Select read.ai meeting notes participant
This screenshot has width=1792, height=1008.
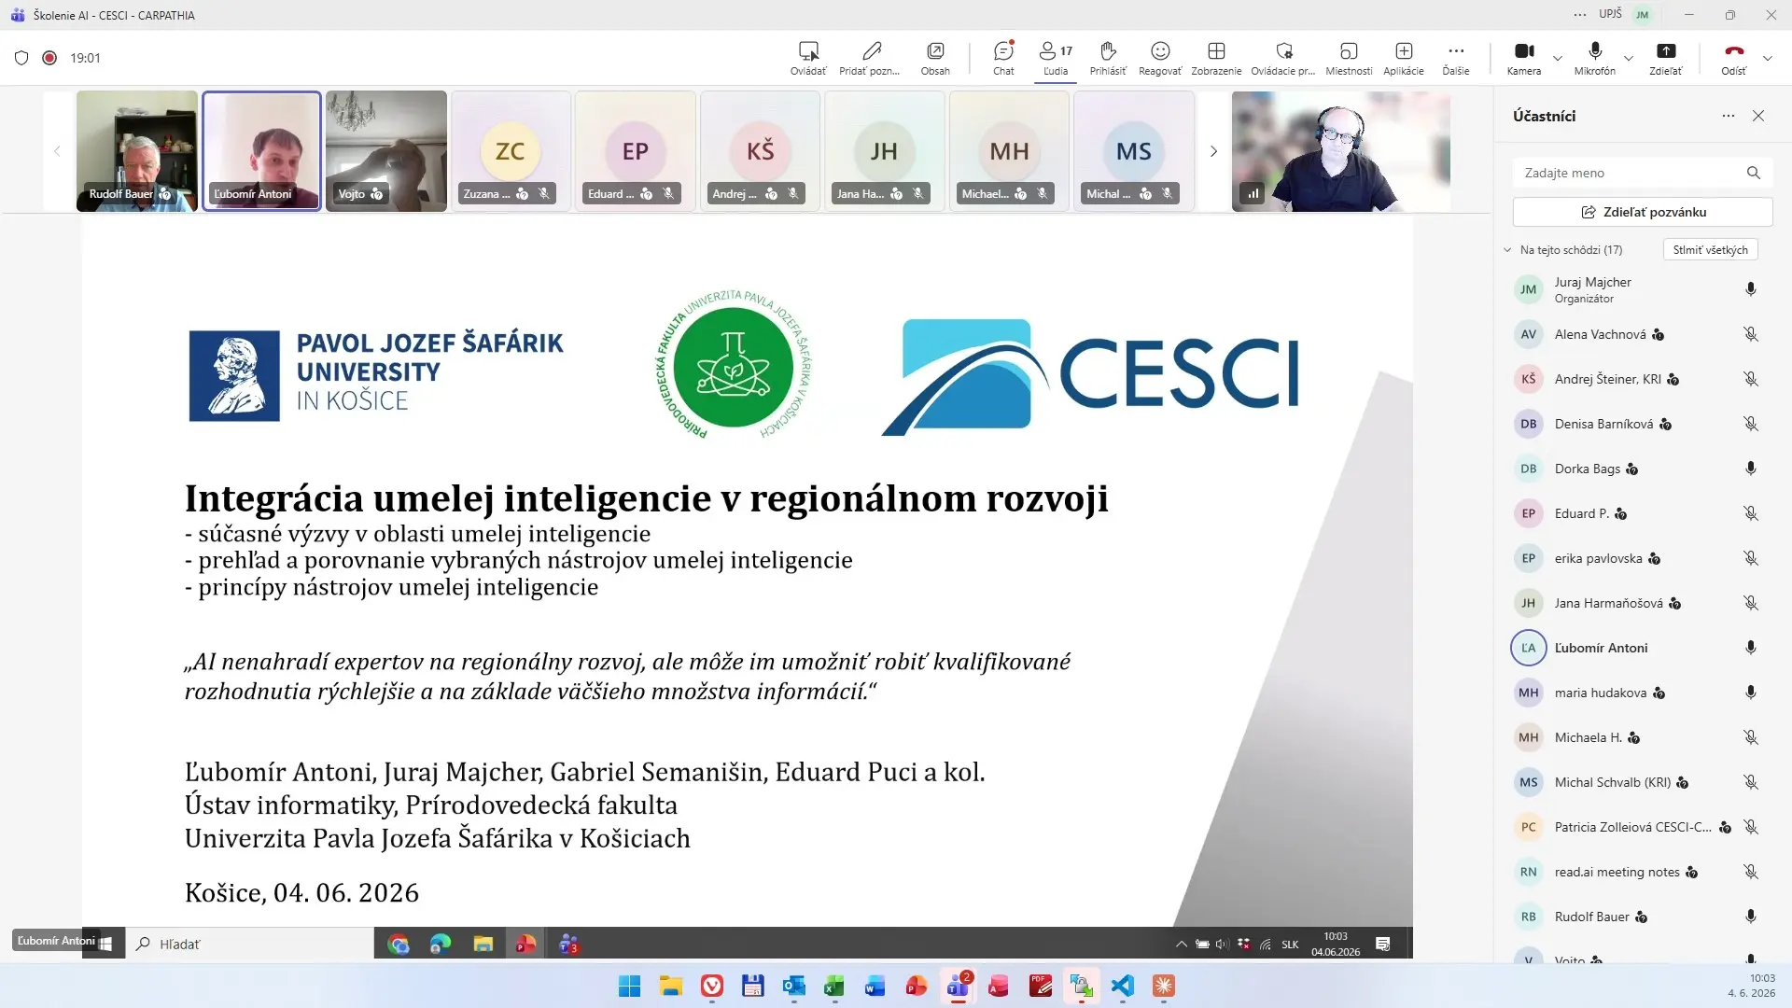[1641, 872]
